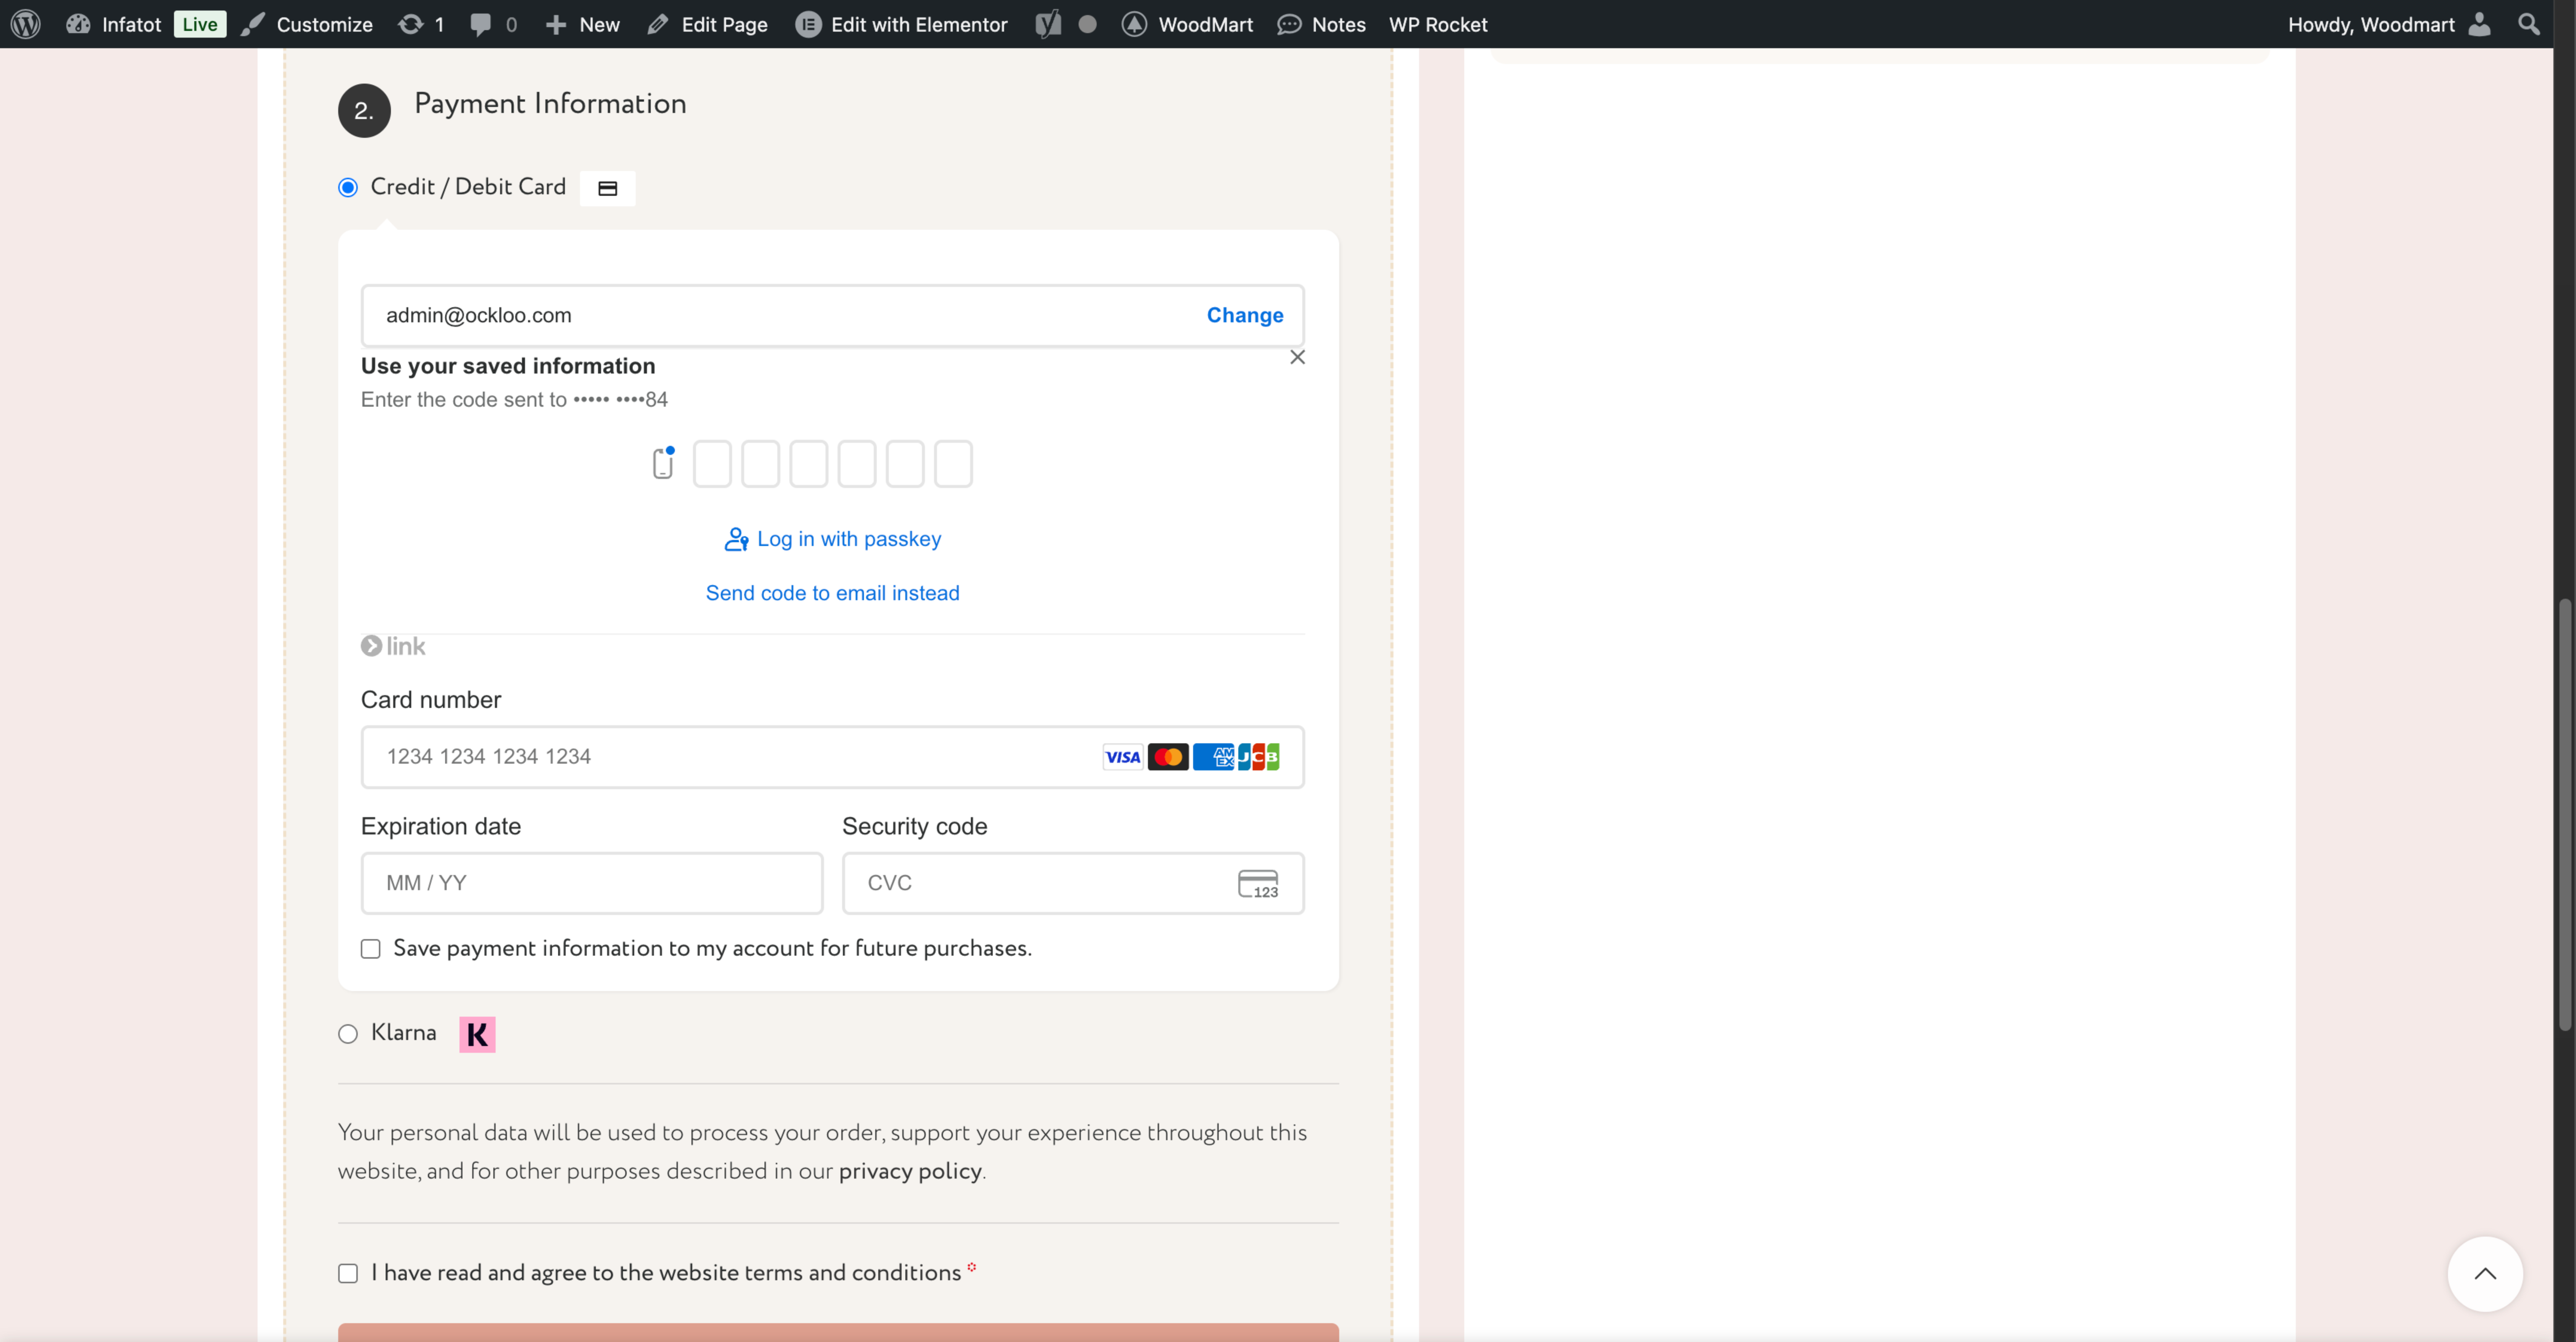Click the Mastercard brand icon

(x=1168, y=757)
